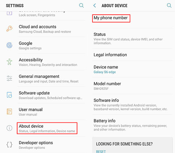Open Battery info

tap(132, 125)
